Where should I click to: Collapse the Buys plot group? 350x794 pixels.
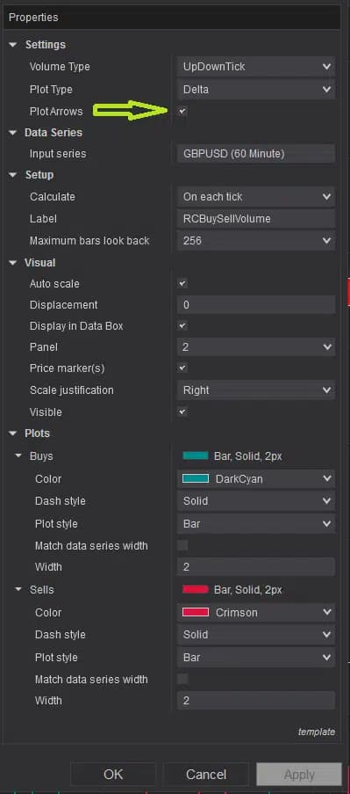(x=18, y=456)
